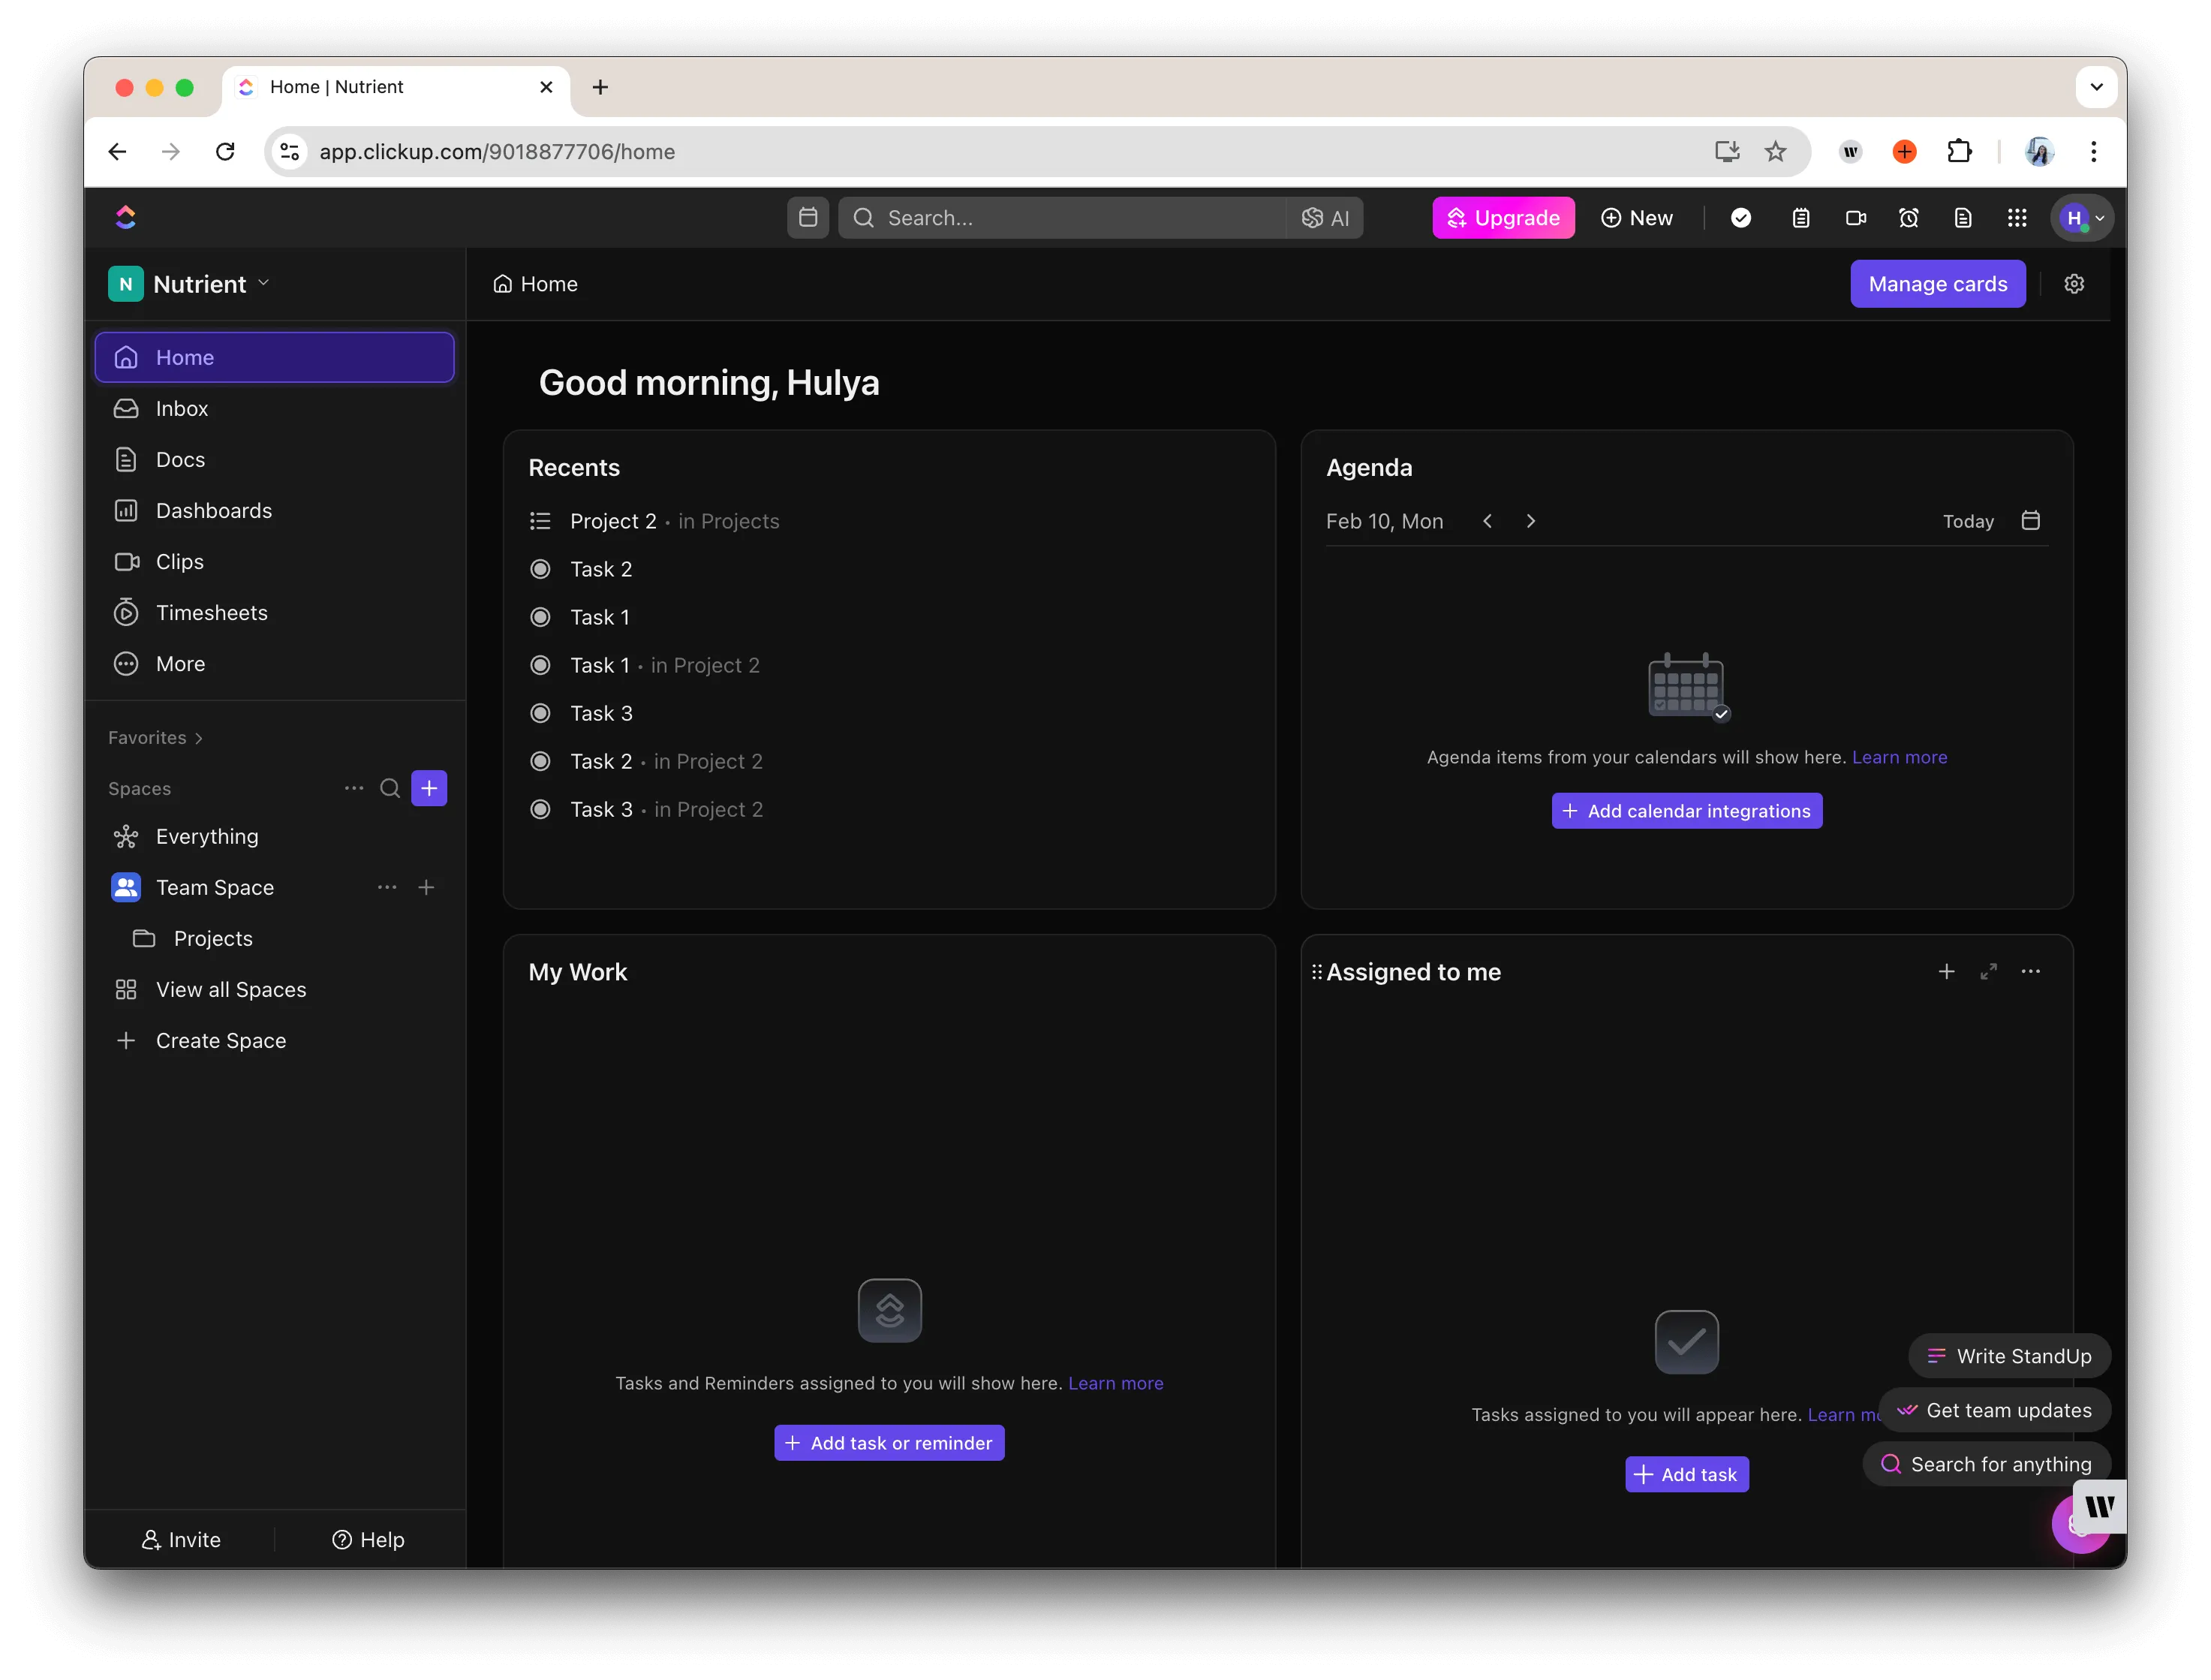Toggle Task 3 status circle in Recents
The image size is (2211, 1680).
(x=541, y=712)
